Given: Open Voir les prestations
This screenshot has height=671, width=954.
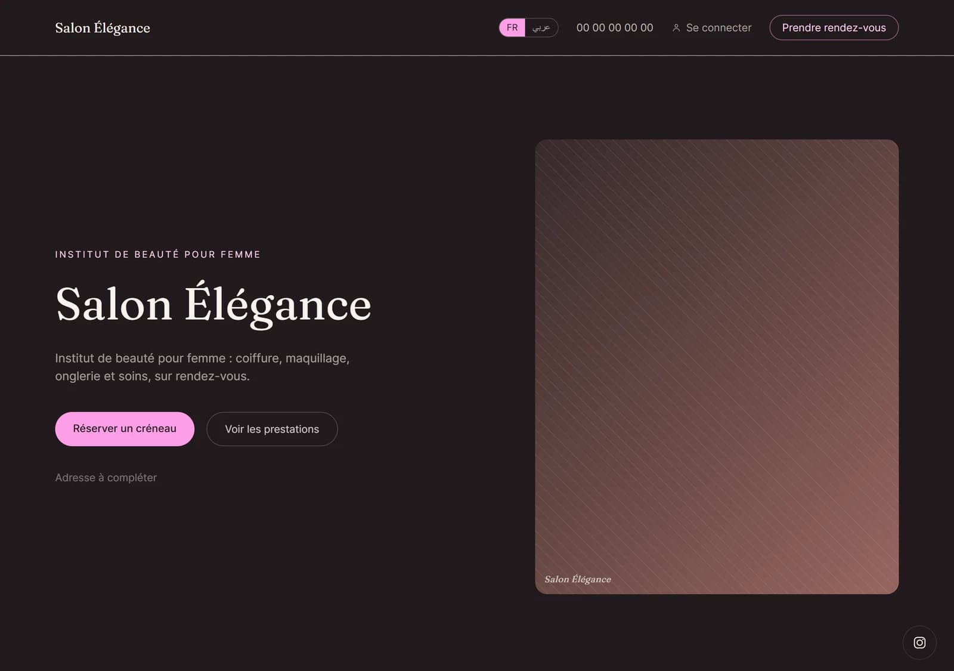Looking at the screenshot, I should (272, 429).
